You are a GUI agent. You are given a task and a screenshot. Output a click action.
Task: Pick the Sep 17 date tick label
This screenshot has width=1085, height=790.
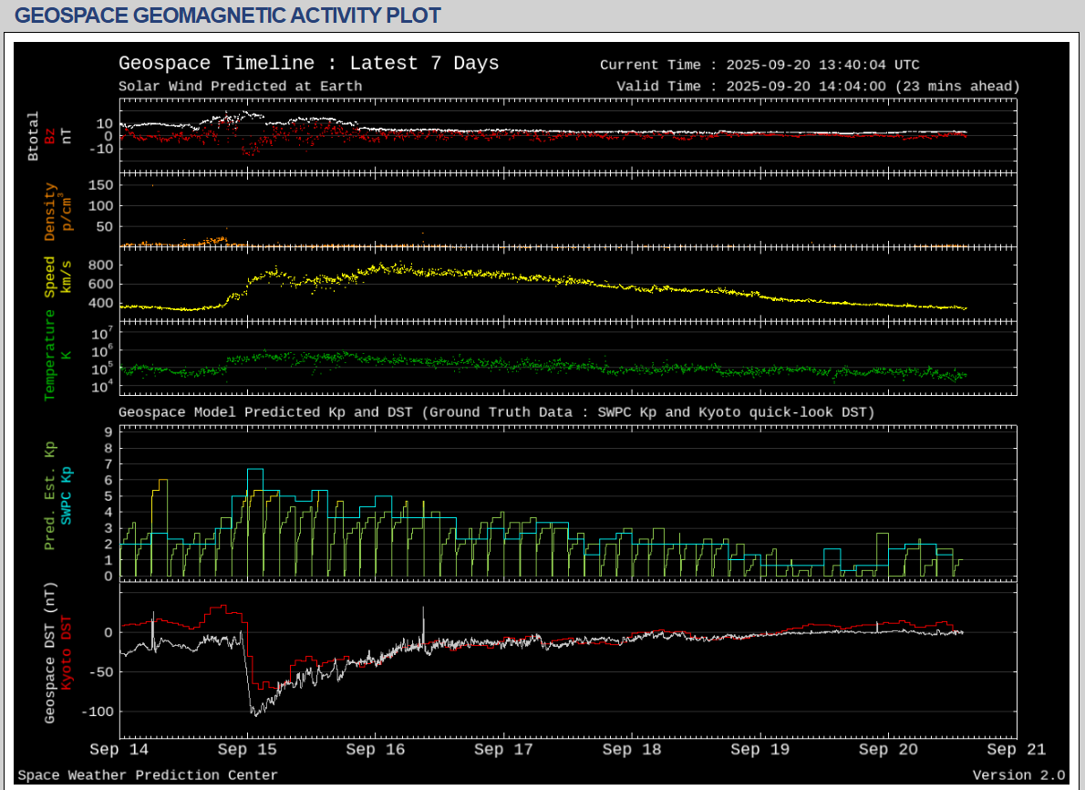pyautogui.click(x=503, y=750)
